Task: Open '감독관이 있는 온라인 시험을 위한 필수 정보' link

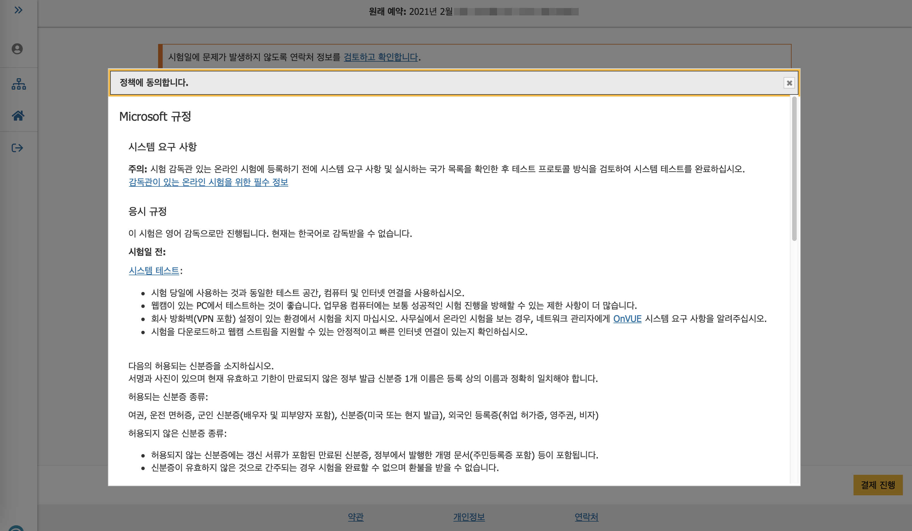Action: [209, 182]
